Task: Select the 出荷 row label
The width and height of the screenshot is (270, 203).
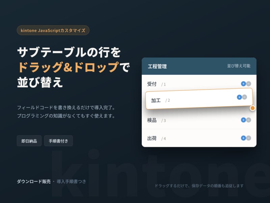Action: click(x=152, y=138)
